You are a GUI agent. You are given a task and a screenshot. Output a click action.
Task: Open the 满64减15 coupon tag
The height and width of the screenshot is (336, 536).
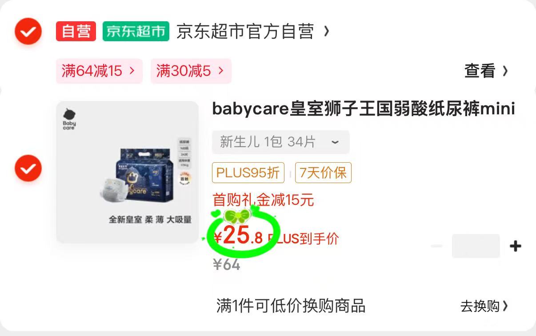pos(99,71)
